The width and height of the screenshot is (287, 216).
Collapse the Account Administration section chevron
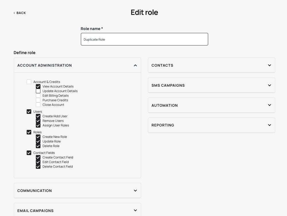135,66
